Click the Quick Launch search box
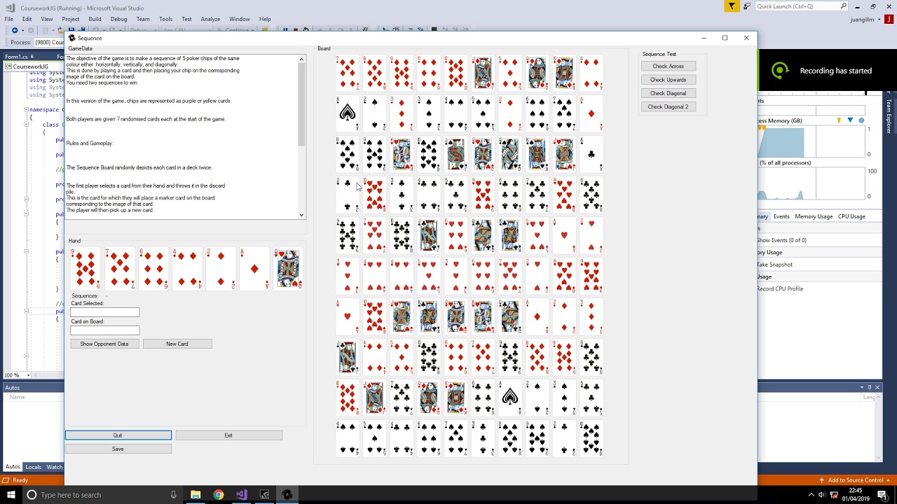This screenshot has width=897, height=504. click(x=802, y=6)
